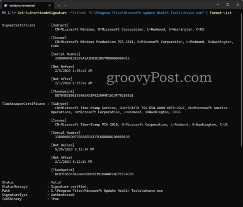The width and height of the screenshot is (243, 207).
Task: Click the SignatureType label
Action: 15,195
